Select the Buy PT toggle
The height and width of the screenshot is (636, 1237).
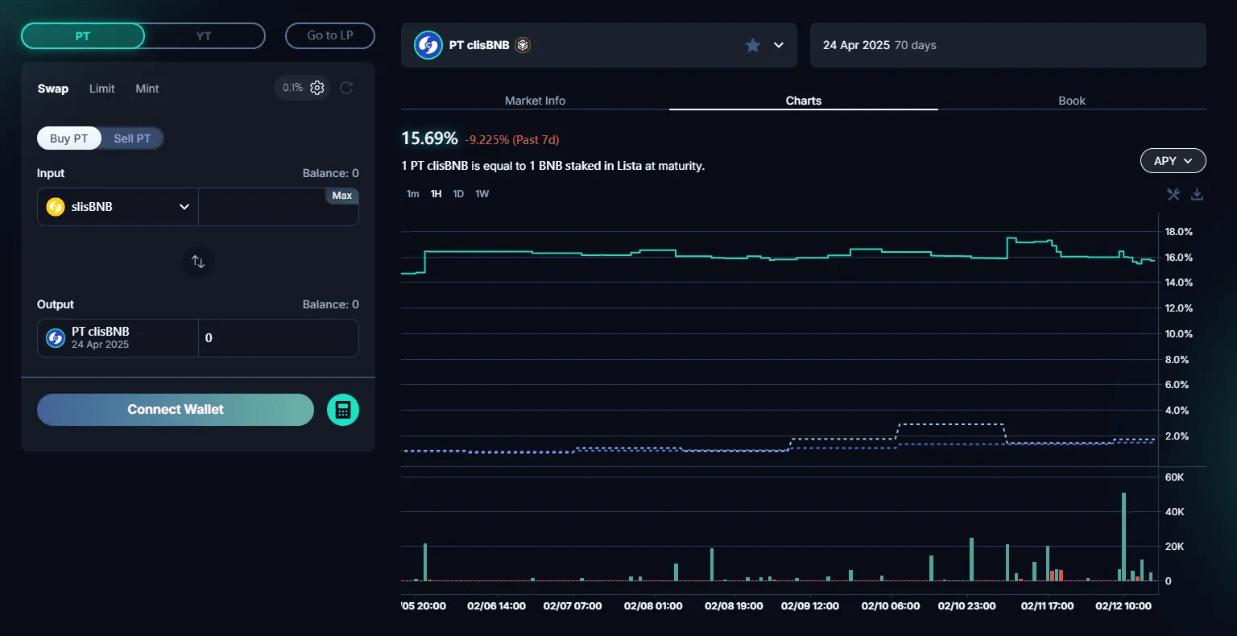69,138
